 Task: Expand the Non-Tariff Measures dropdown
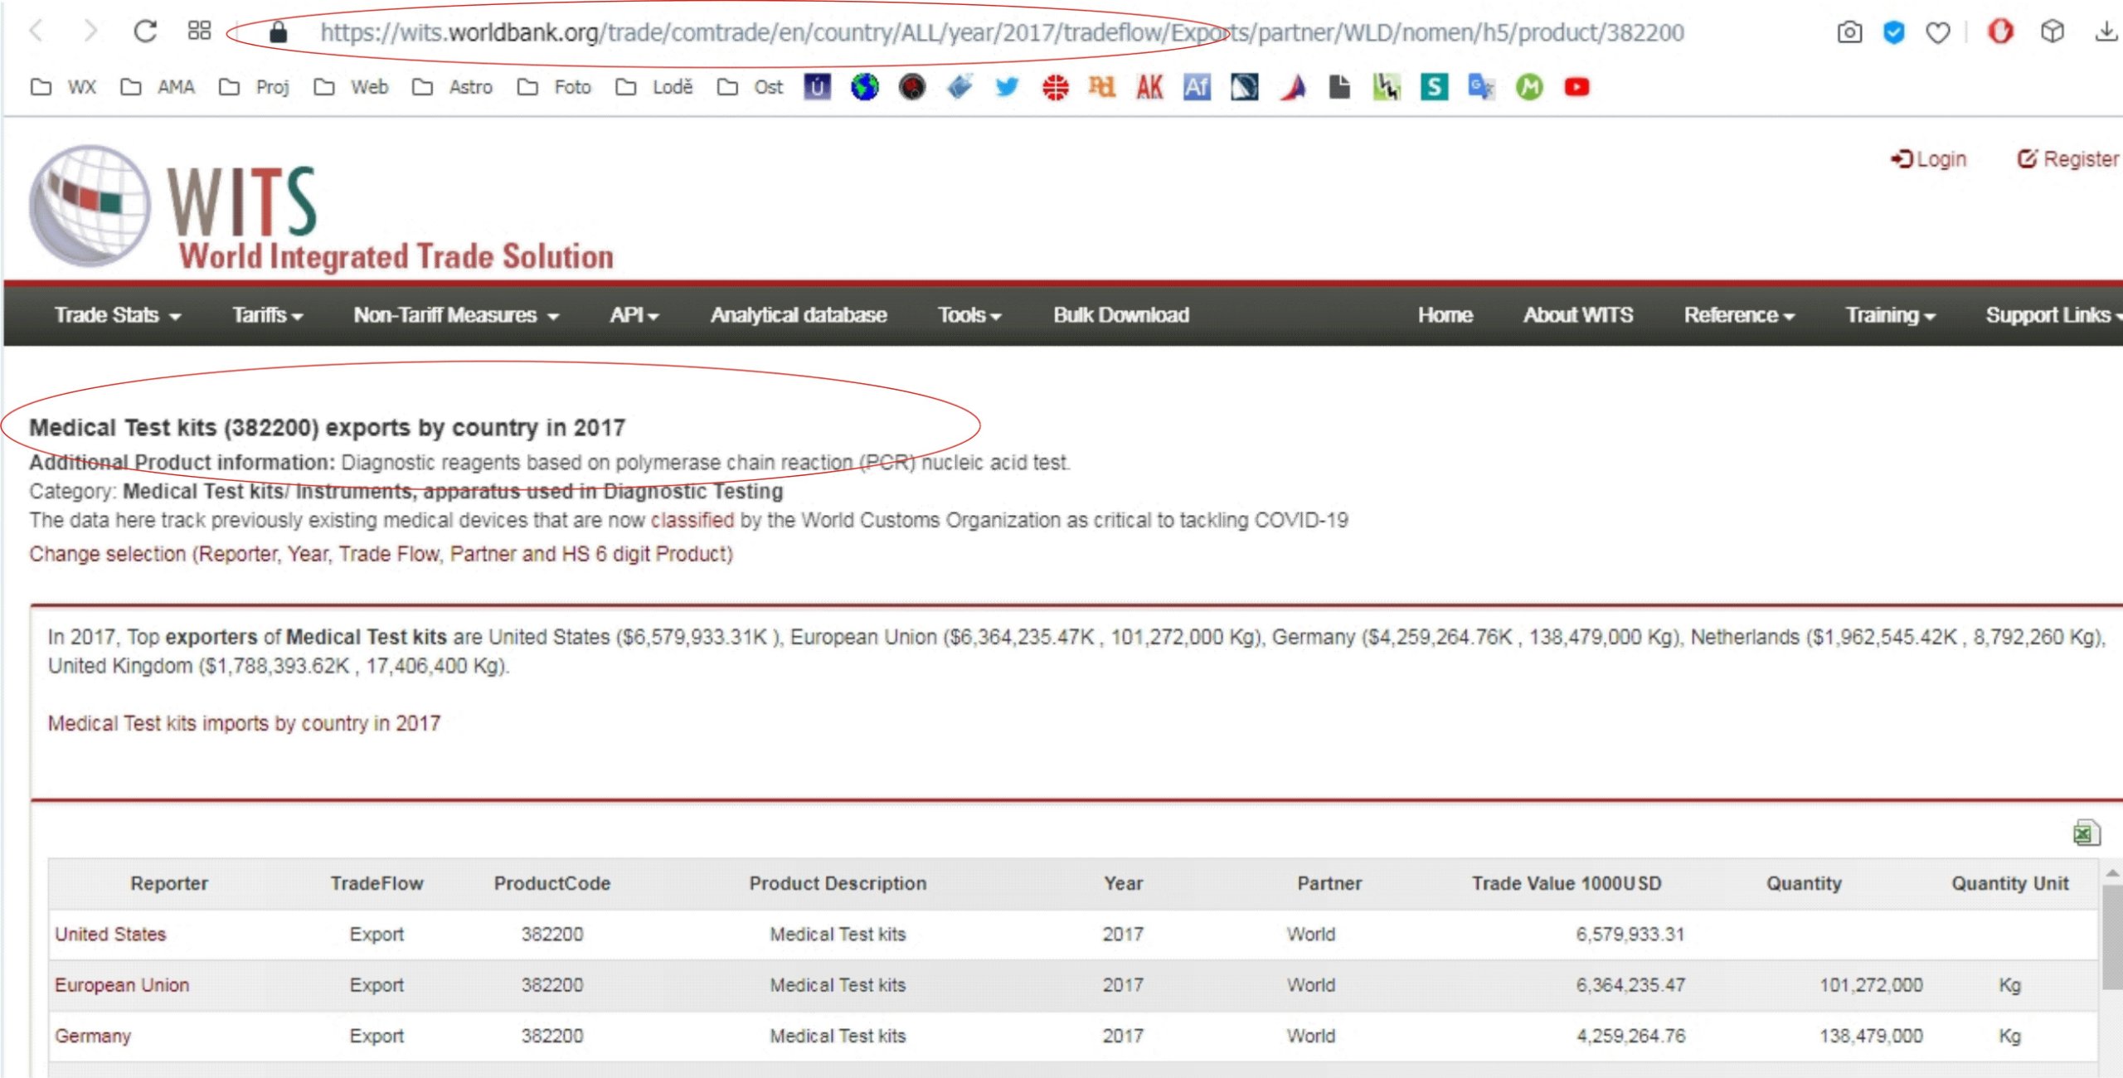(x=456, y=315)
